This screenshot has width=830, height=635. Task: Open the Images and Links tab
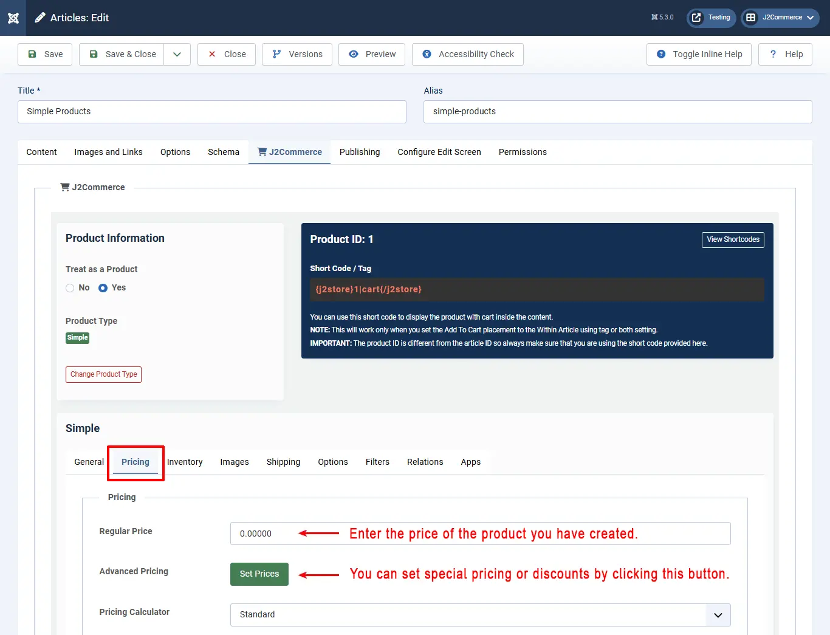tap(108, 152)
